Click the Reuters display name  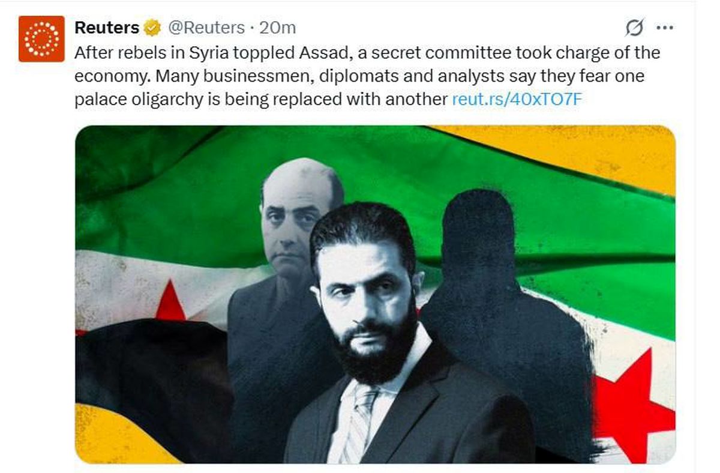[107, 28]
